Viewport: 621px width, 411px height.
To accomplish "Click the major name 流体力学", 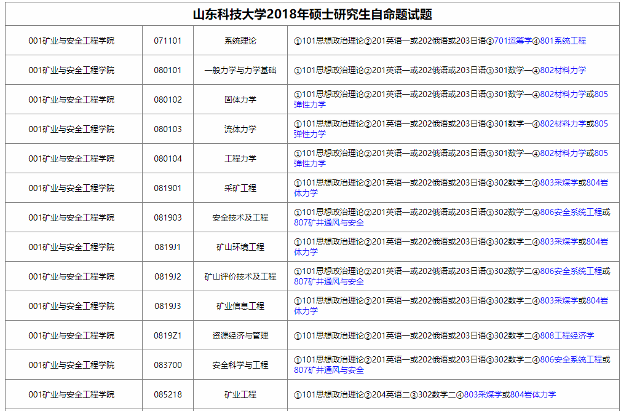I will coord(240,129).
